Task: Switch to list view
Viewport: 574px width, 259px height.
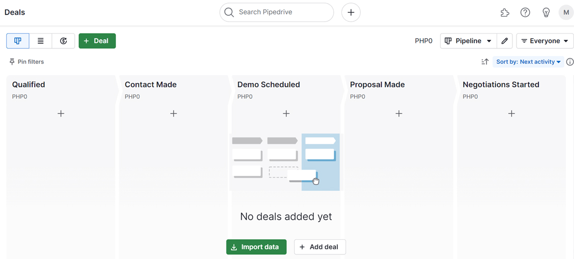Action: coord(41,41)
